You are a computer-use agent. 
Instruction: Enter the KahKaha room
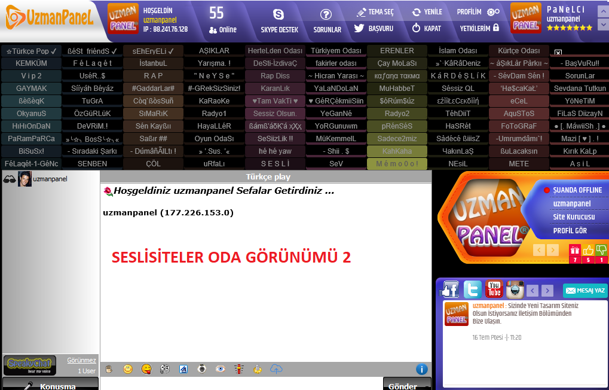point(397,151)
